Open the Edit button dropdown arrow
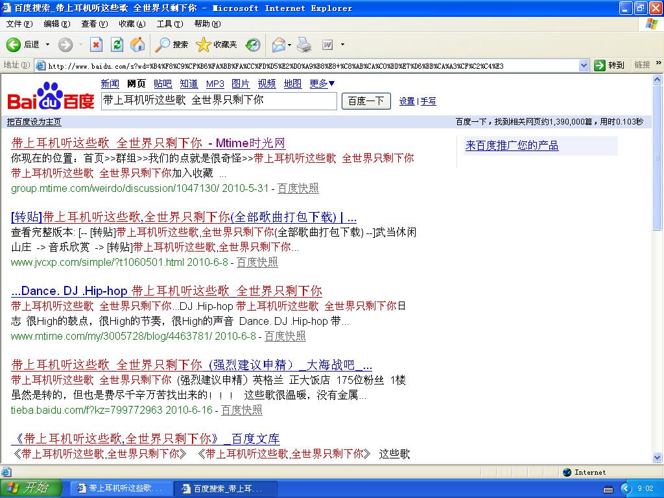 (x=342, y=45)
